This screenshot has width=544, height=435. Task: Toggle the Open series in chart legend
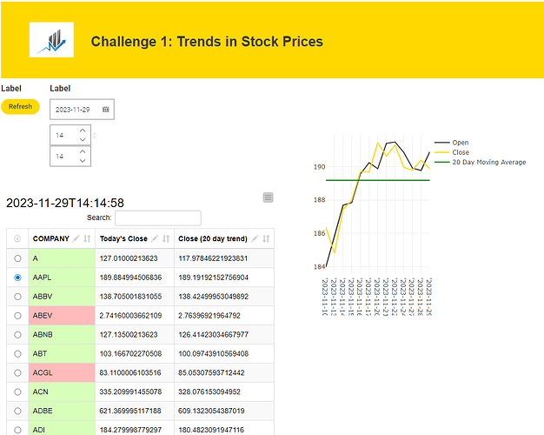coord(452,143)
